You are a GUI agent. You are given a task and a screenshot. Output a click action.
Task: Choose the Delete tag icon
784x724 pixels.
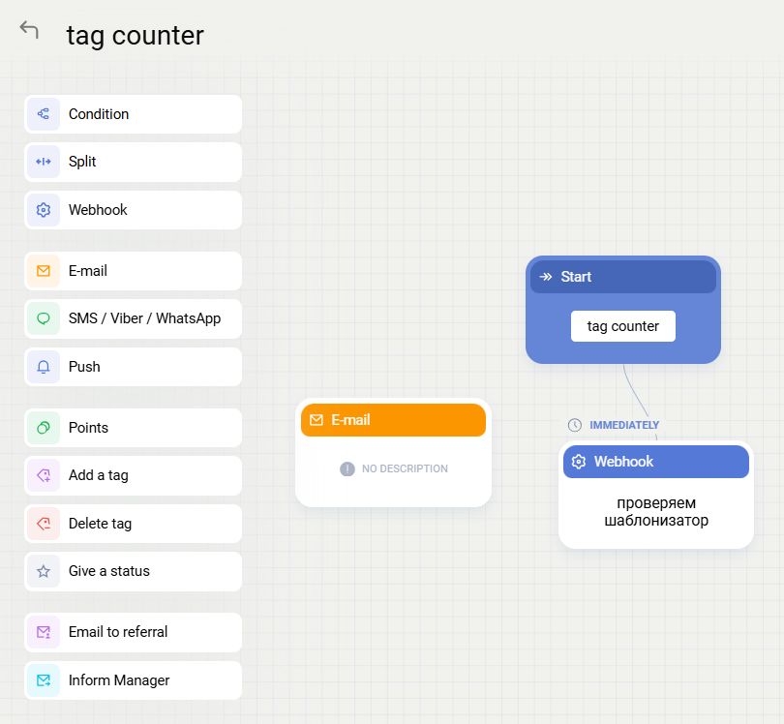(44, 524)
